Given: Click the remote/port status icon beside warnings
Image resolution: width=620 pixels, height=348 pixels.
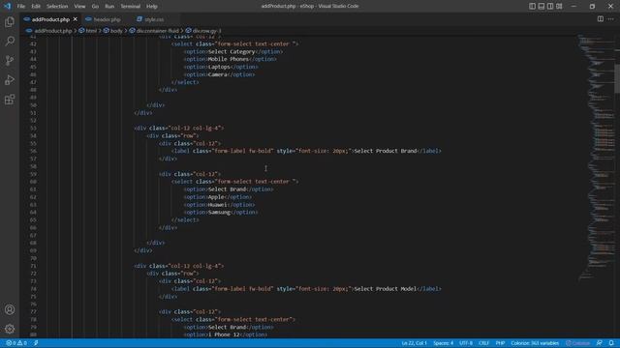Looking at the screenshot, I should coord(36,343).
